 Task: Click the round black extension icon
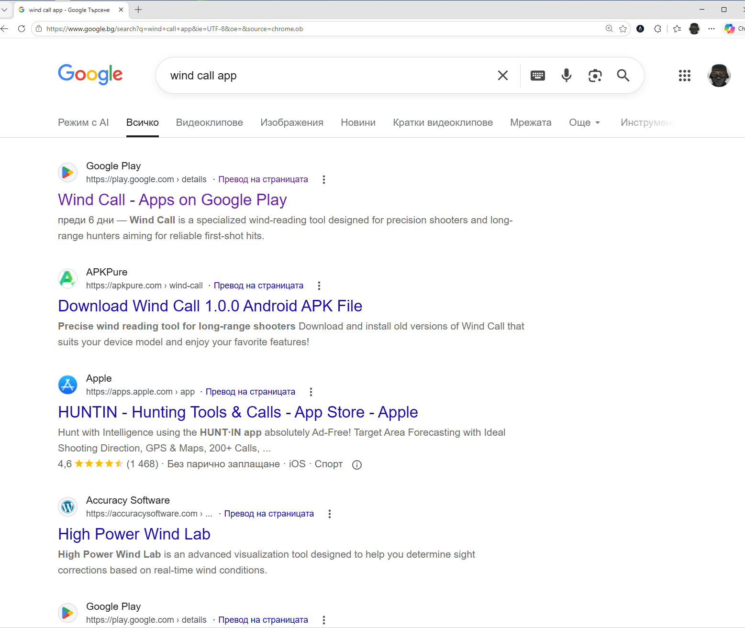(x=640, y=29)
